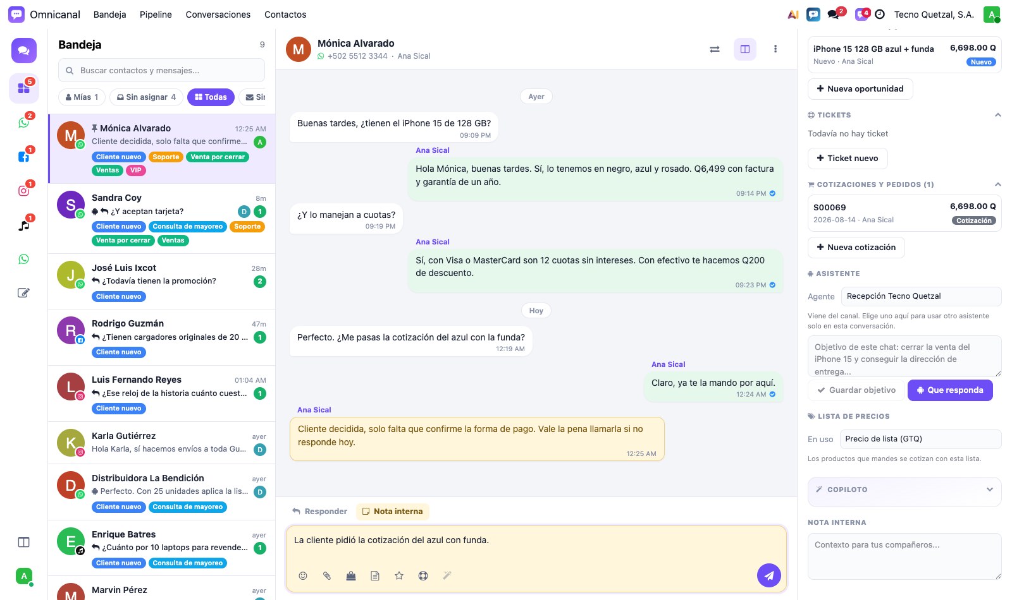Click the Nueva oportunidad button
The height and width of the screenshot is (600, 1012).
(860, 89)
